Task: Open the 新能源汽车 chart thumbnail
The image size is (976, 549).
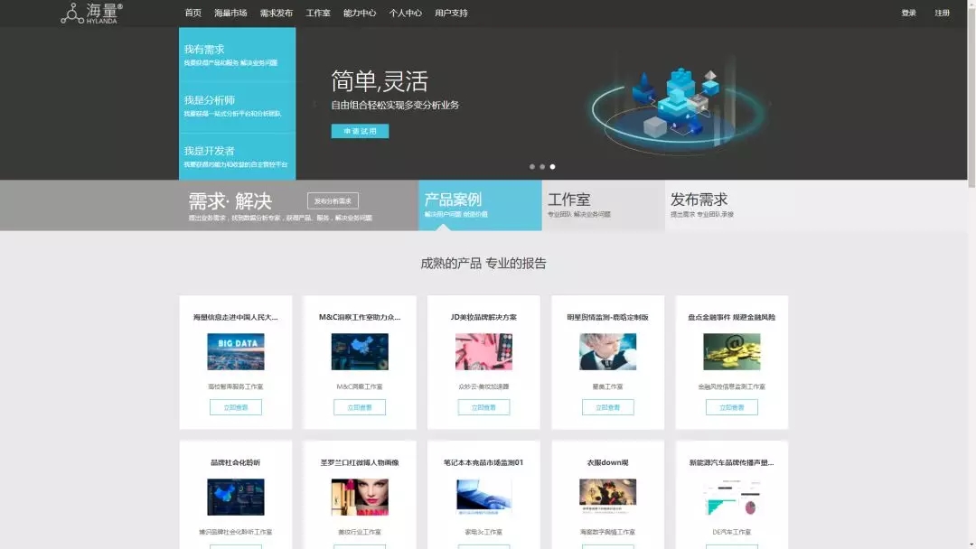Action: (x=731, y=497)
